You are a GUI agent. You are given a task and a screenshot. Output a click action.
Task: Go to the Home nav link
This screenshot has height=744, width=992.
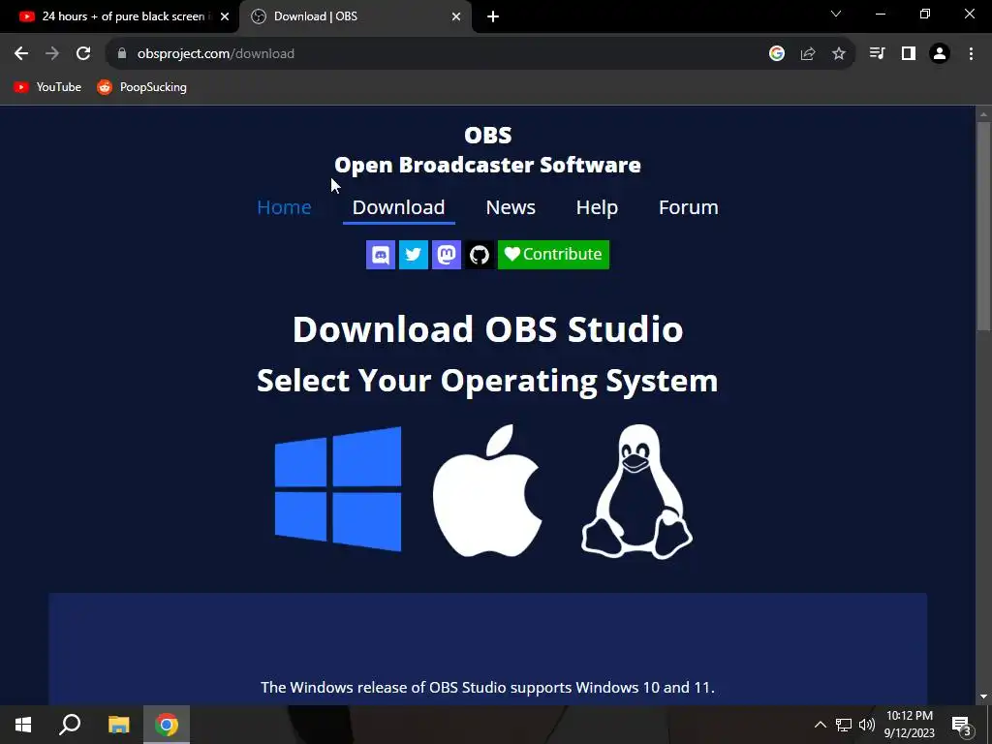click(284, 207)
